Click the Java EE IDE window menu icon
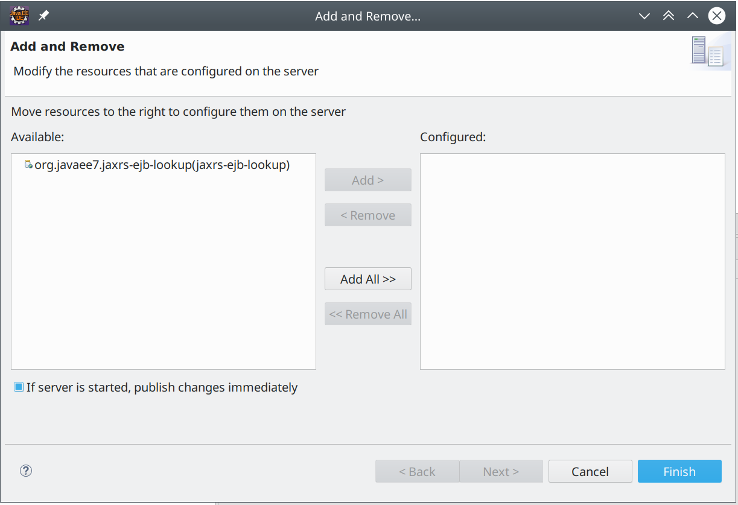 [19, 16]
